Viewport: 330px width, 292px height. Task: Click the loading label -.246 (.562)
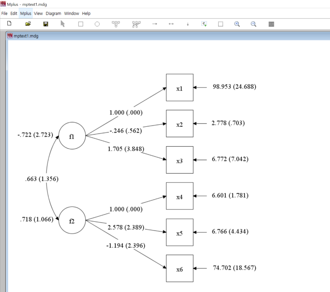point(126,131)
